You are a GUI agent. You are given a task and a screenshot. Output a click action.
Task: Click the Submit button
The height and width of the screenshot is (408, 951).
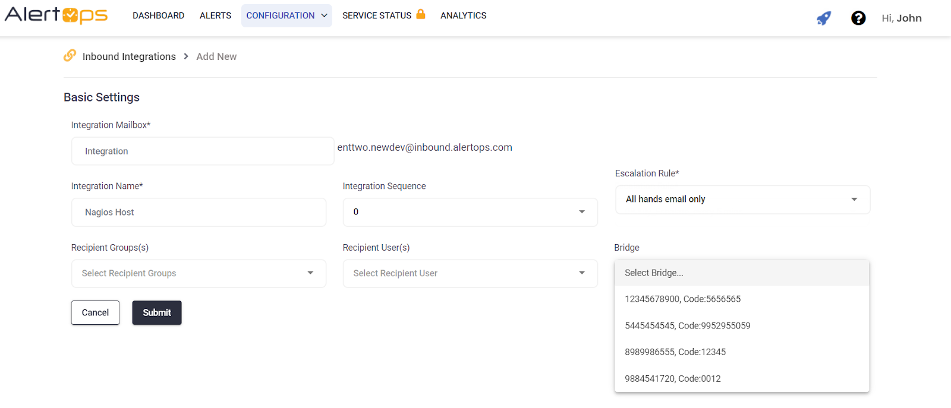[157, 312]
